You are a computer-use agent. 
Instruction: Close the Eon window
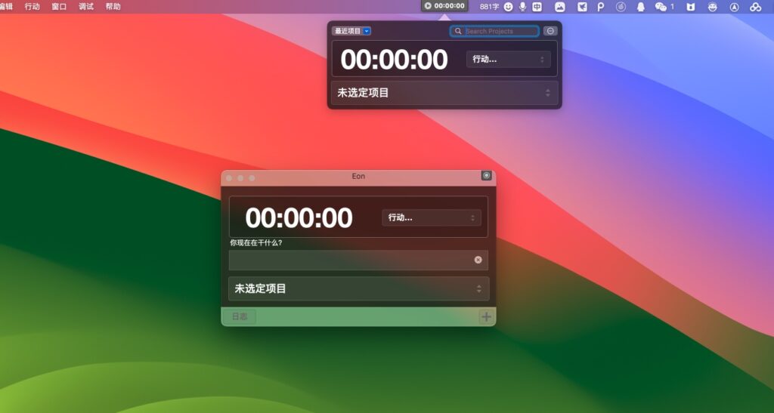coord(229,178)
